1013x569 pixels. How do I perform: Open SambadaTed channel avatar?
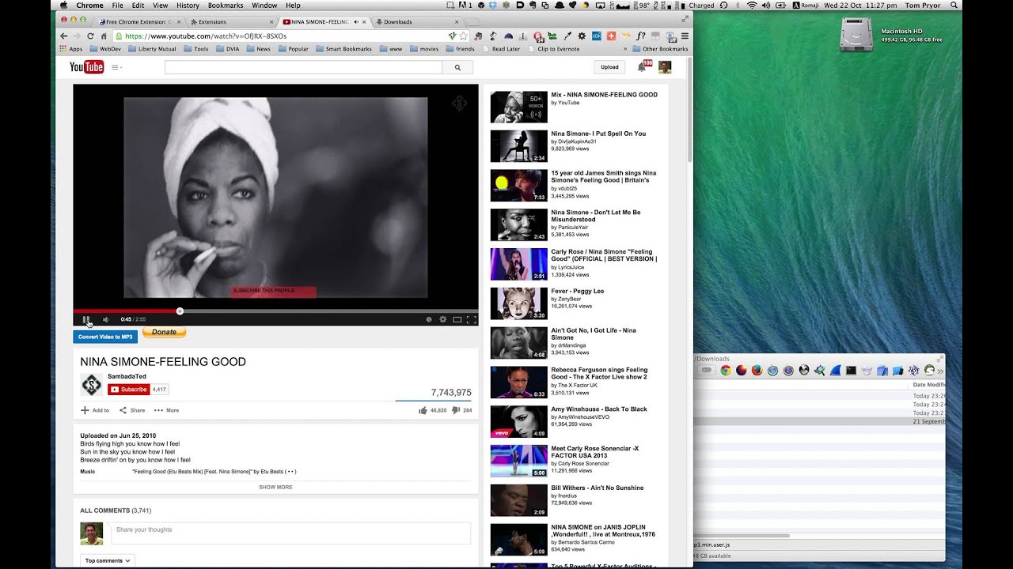(x=91, y=385)
